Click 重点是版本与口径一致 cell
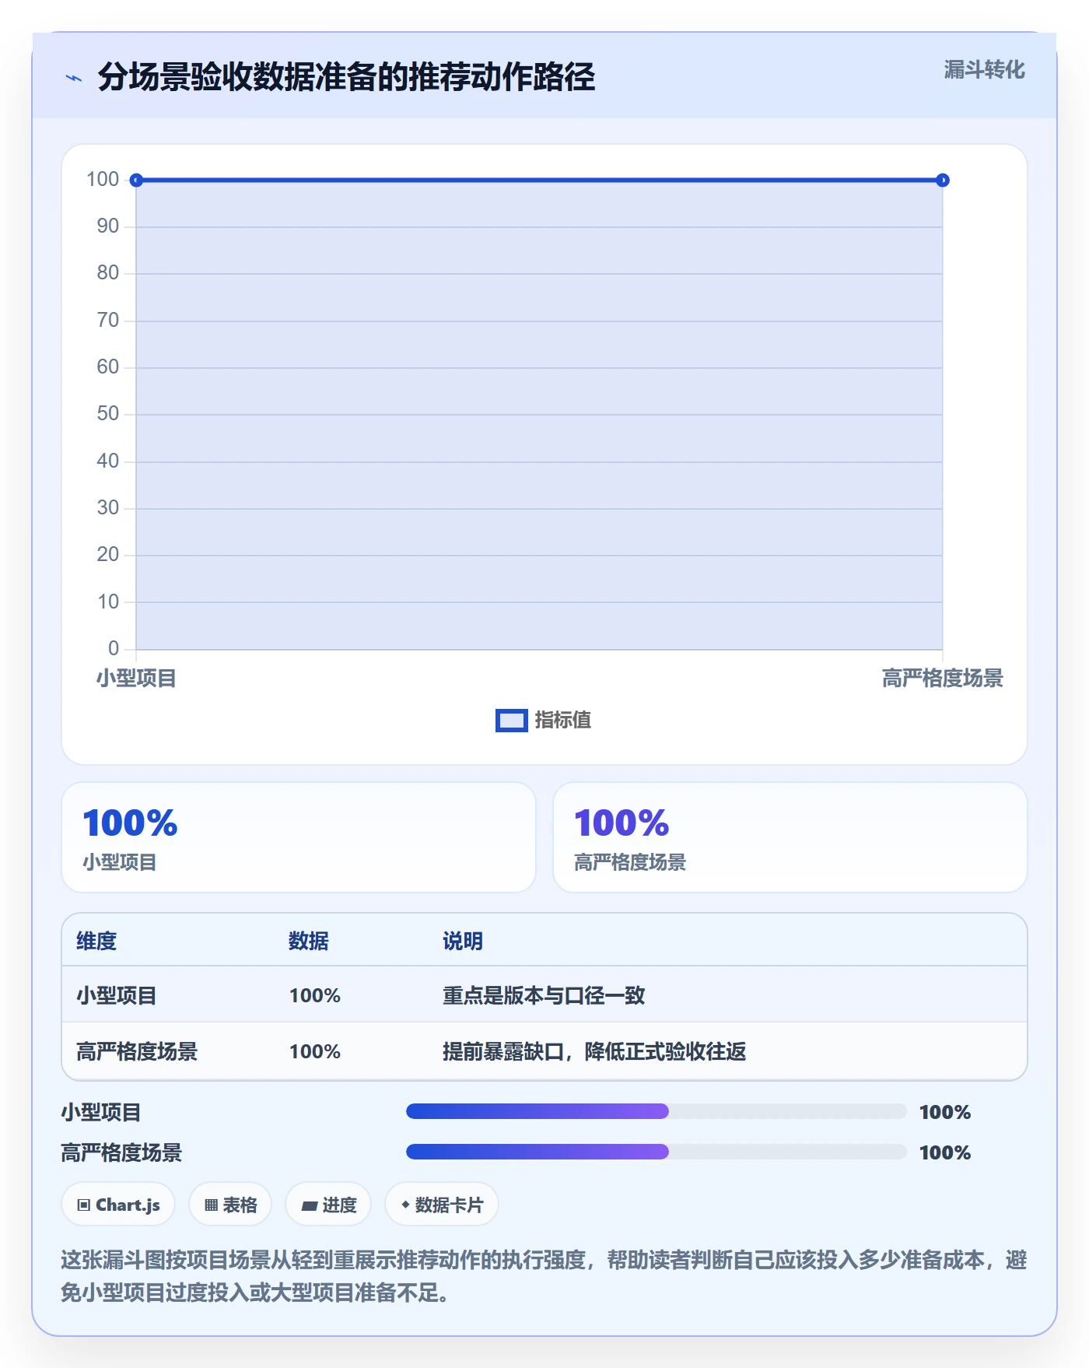The width and height of the screenshot is (1089, 1368). tap(544, 995)
